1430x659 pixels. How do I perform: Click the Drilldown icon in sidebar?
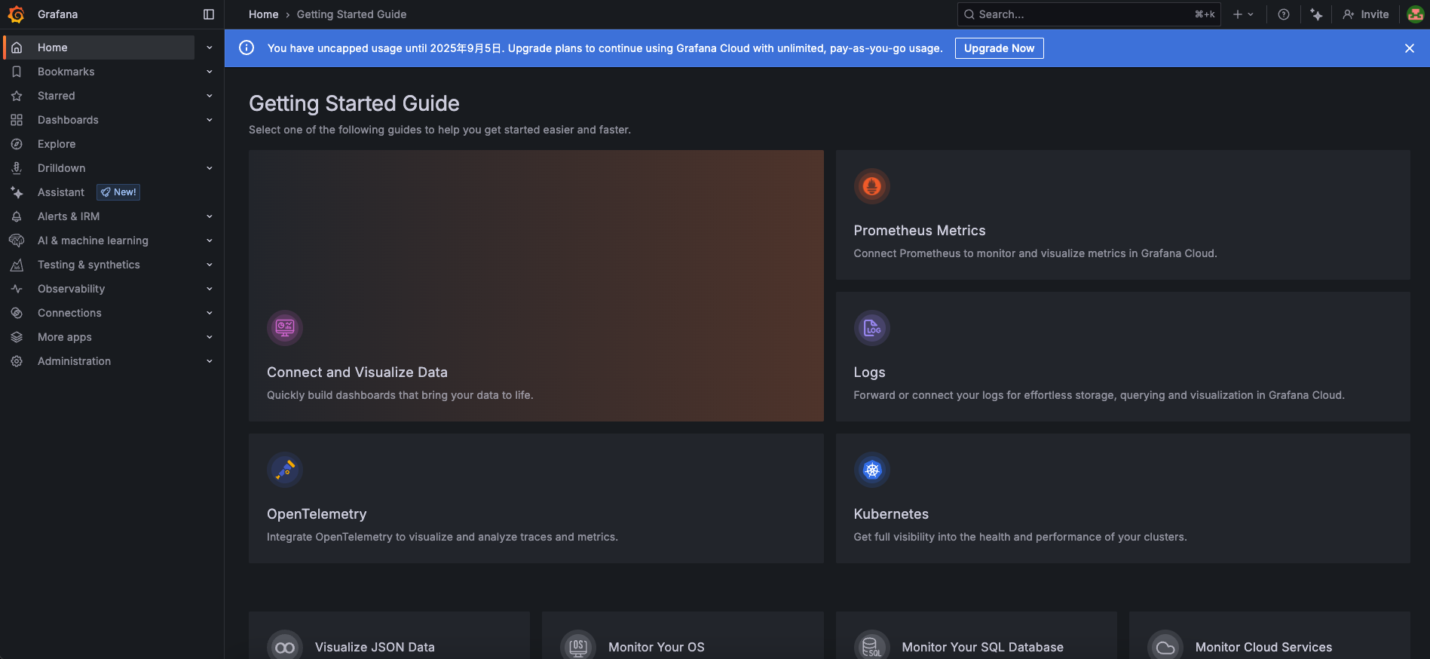coord(17,168)
